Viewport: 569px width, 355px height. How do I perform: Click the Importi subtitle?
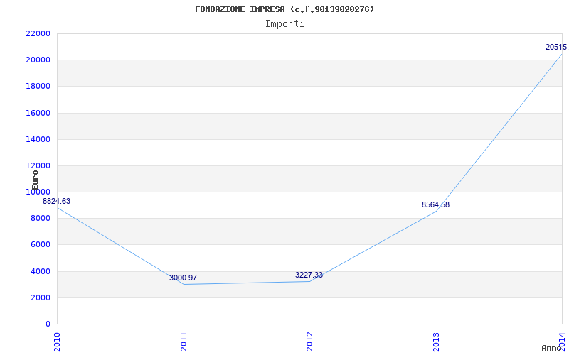[x=284, y=24]
